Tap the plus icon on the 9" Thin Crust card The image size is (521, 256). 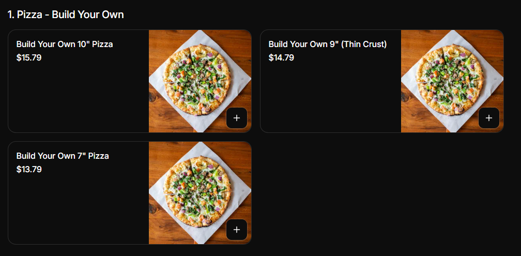pos(489,118)
